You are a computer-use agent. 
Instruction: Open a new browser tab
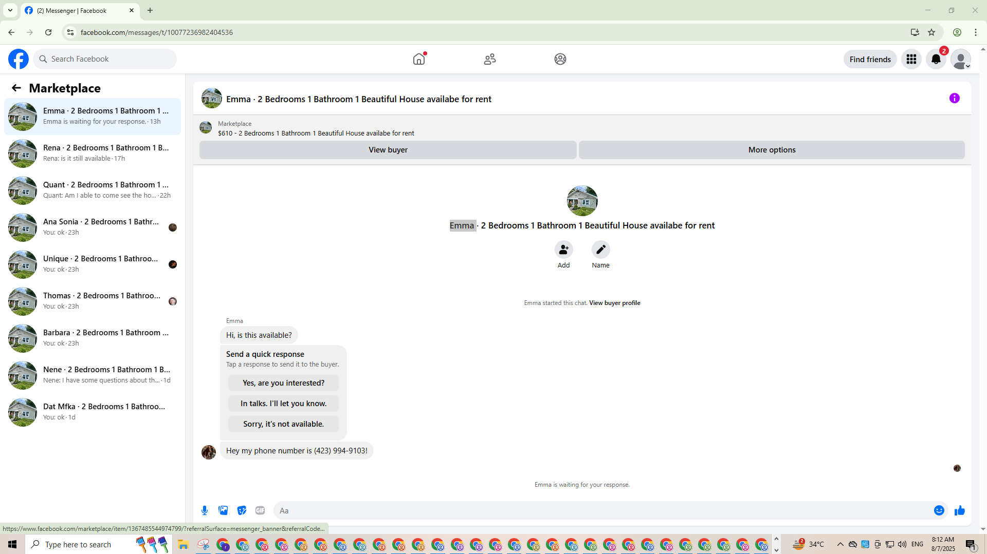pyautogui.click(x=150, y=10)
